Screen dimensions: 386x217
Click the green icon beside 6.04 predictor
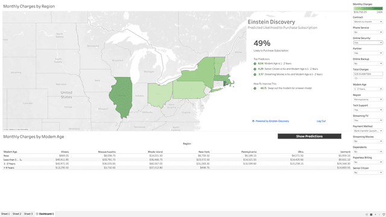point(255,63)
